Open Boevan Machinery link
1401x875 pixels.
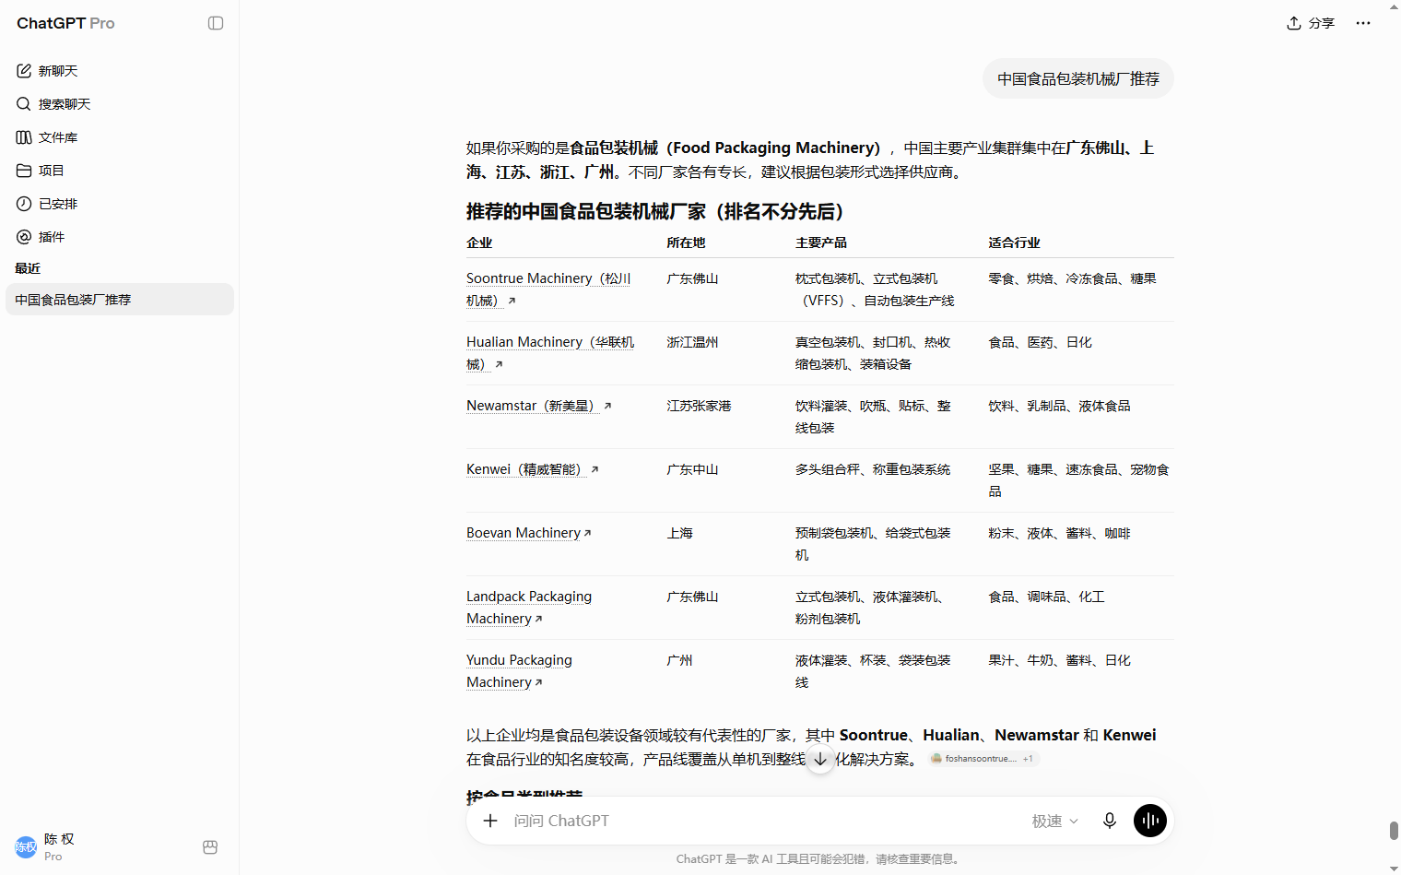pyautogui.click(x=529, y=533)
